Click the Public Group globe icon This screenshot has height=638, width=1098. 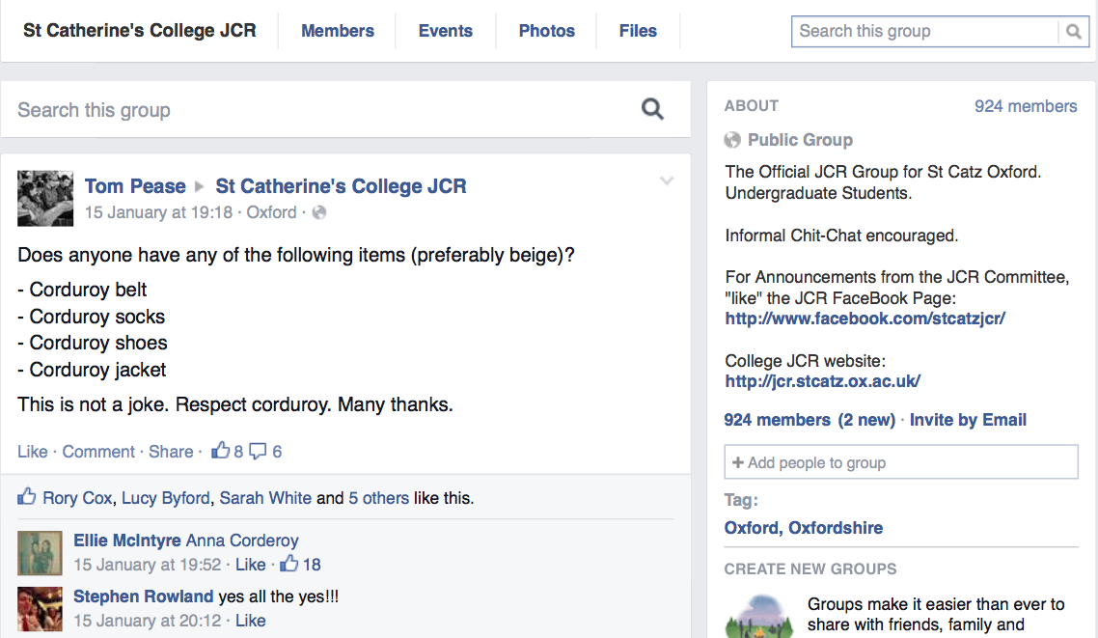pos(732,140)
